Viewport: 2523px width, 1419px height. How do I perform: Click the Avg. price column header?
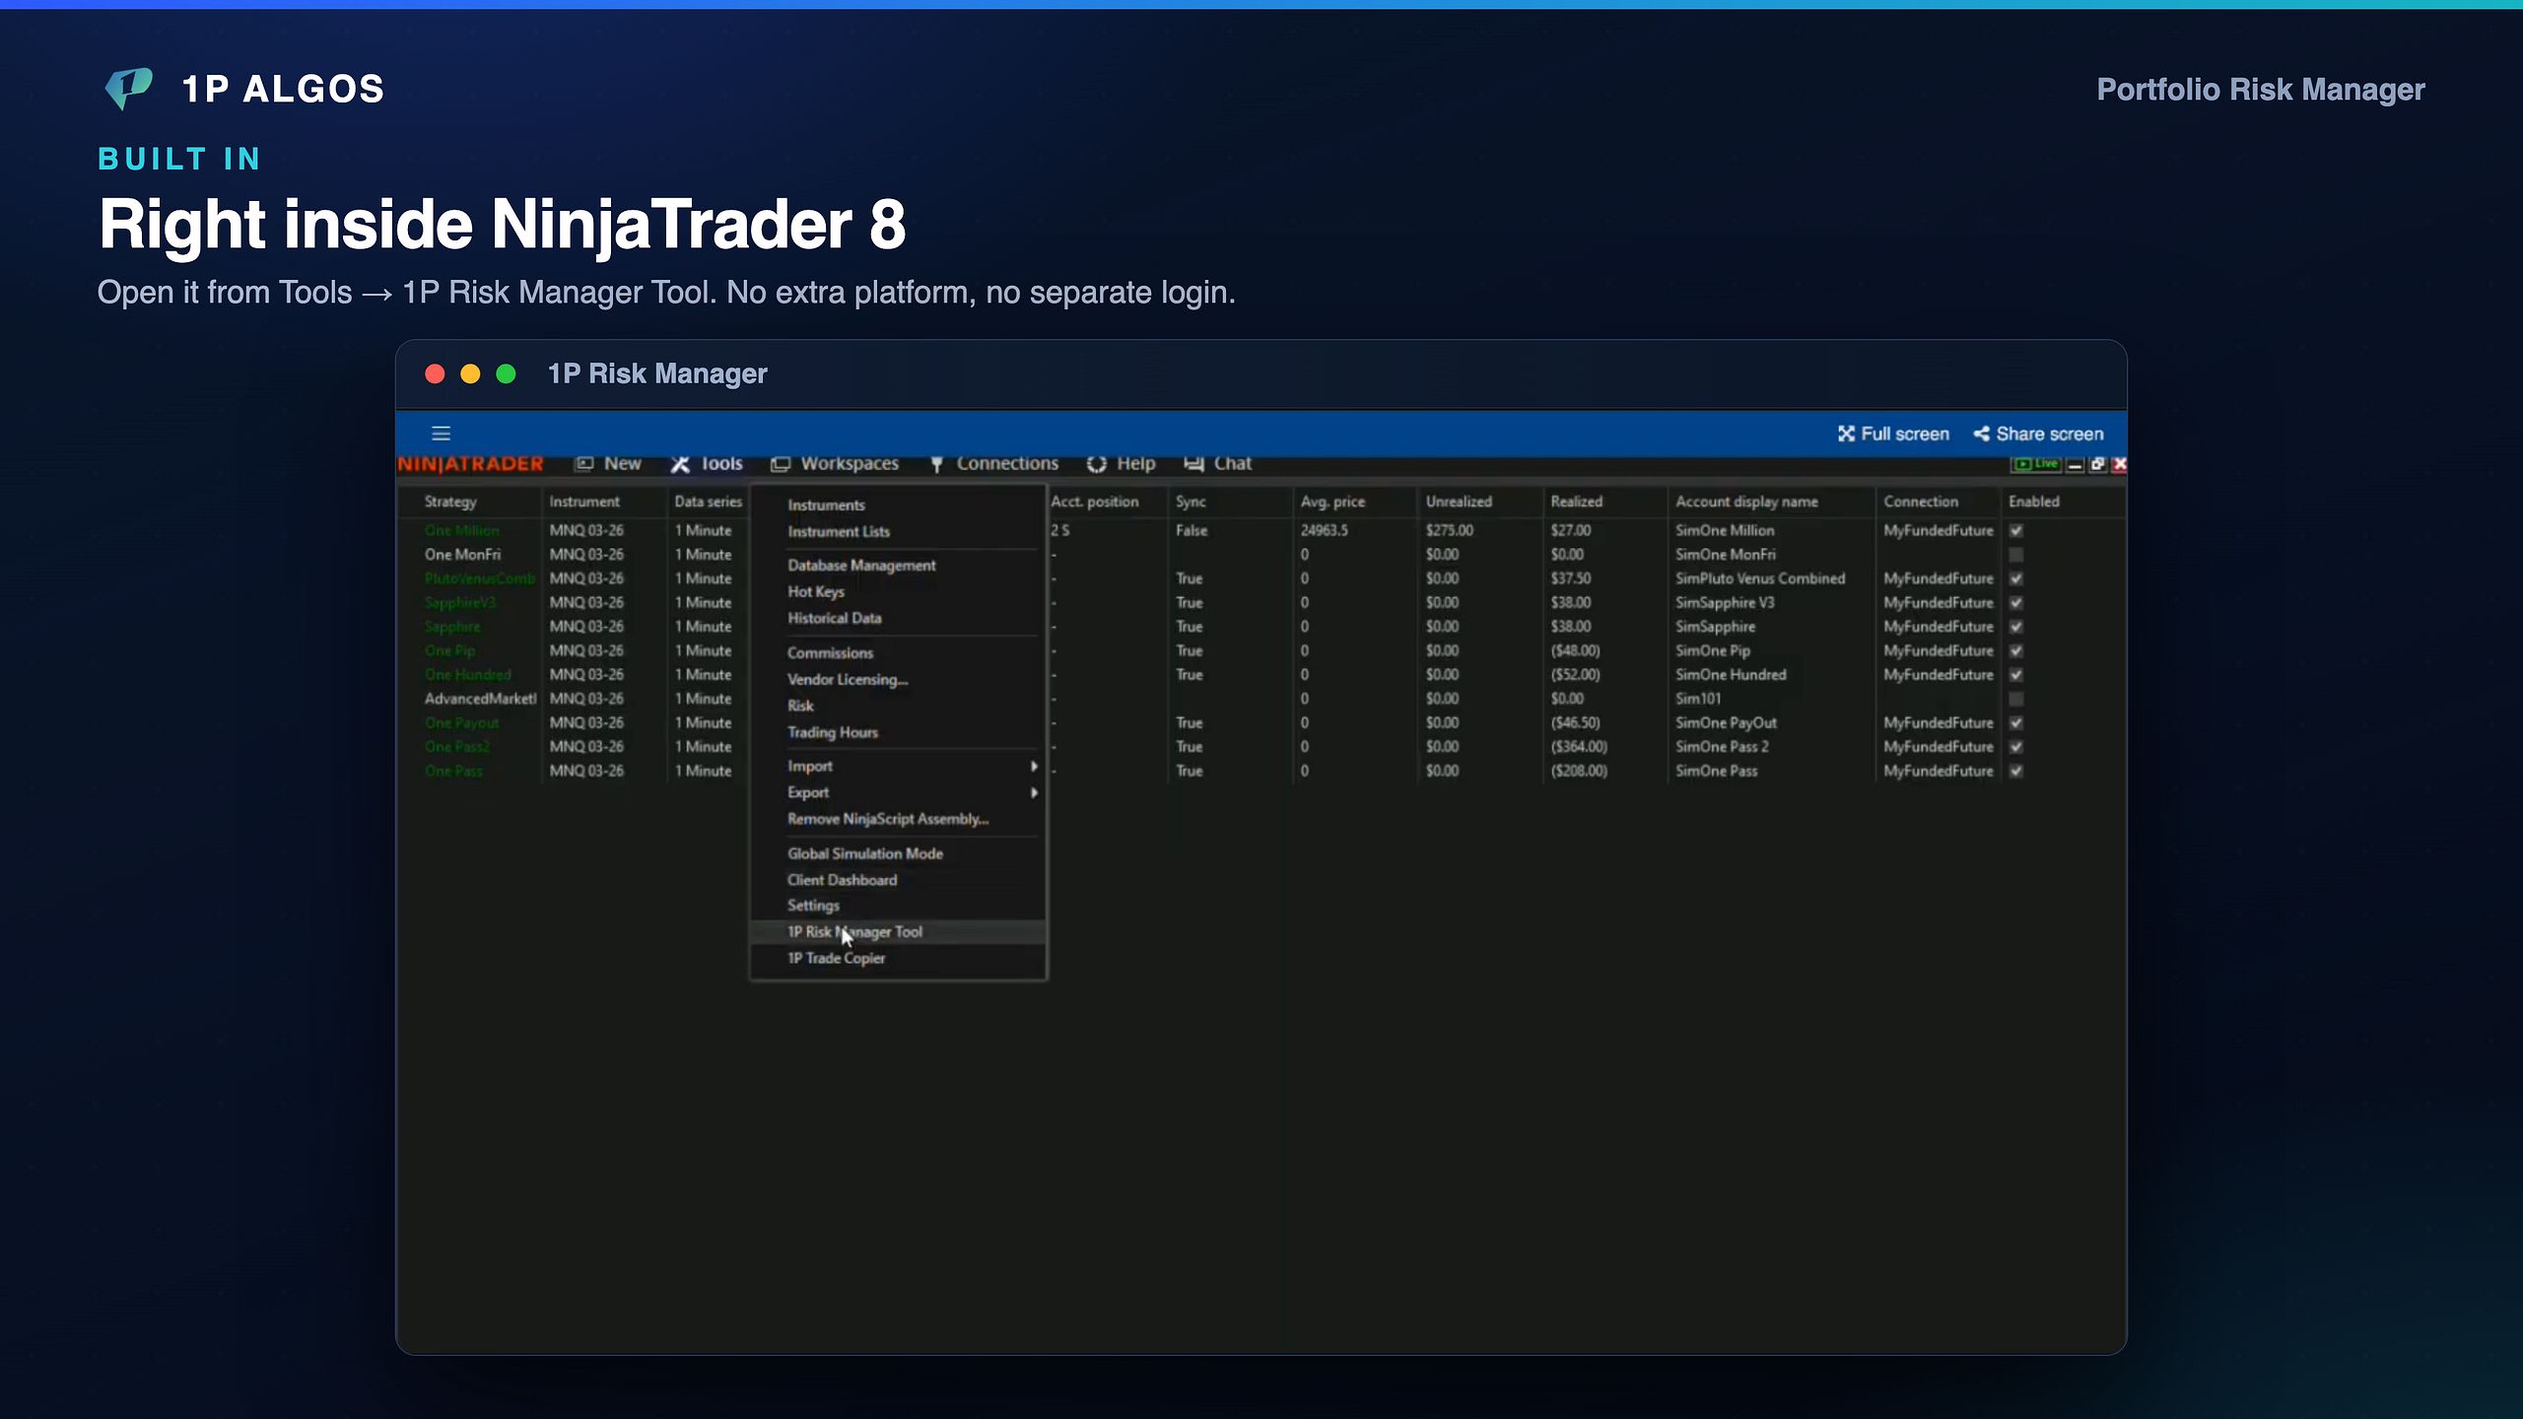point(1332,502)
